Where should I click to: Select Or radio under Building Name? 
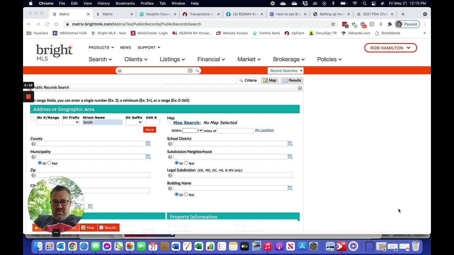click(177, 194)
